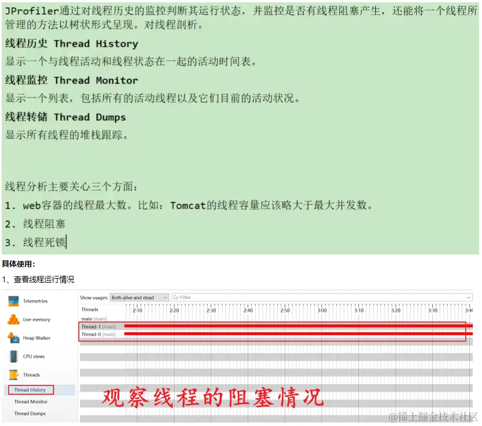Click the red activity bar of Thread-0

point(298,334)
